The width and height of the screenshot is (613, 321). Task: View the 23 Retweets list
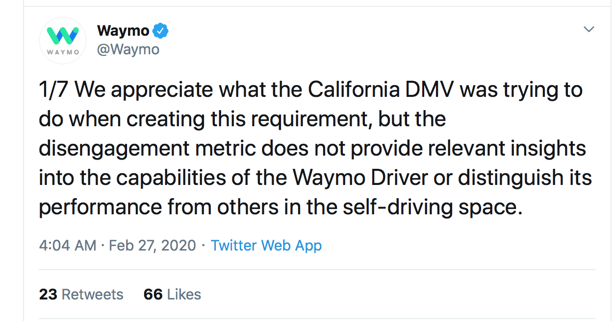click(x=81, y=294)
